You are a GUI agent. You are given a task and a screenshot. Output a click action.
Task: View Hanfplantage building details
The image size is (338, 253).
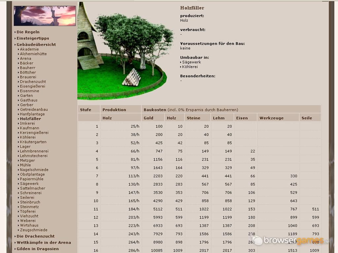pos(32,114)
